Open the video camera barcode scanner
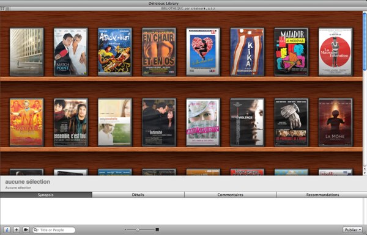Image resolution: width=367 pixels, height=235 pixels. tap(26, 230)
